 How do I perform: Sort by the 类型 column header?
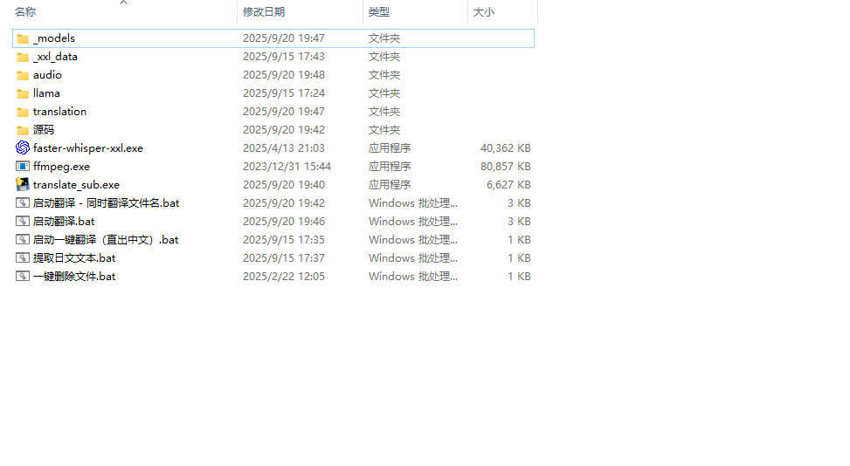(379, 12)
